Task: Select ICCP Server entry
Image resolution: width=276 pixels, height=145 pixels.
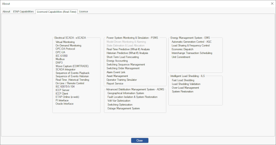Action: pyautogui.click(x=62, y=90)
